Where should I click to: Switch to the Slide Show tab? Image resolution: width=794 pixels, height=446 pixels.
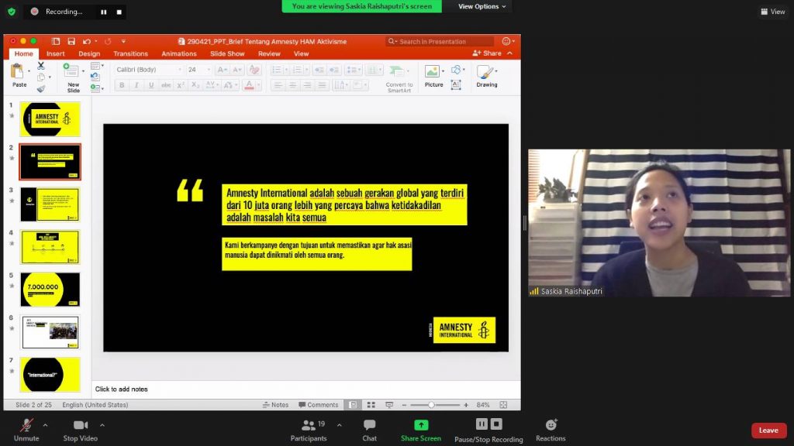[x=227, y=53]
